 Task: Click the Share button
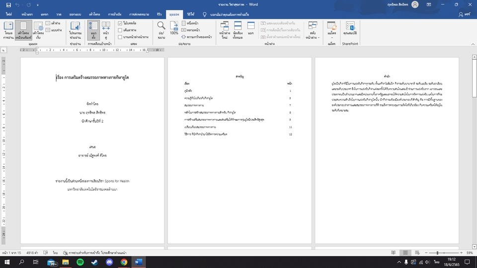coord(465,14)
